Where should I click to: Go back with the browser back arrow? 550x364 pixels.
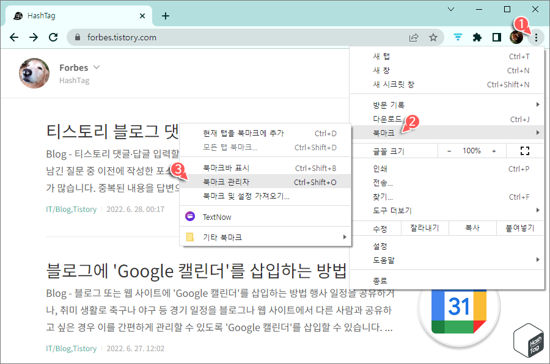(14, 37)
